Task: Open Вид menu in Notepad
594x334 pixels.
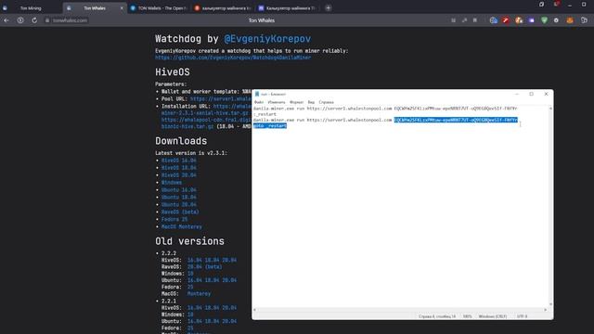Action: click(311, 102)
